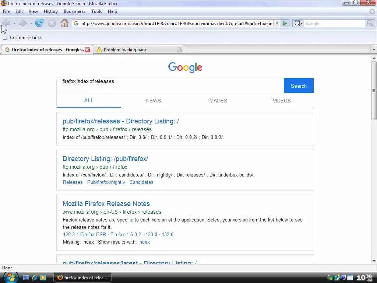This screenshot has width=377, height=283.
Task: Open Mozilla Firefox Release Notes result
Action: (106, 203)
